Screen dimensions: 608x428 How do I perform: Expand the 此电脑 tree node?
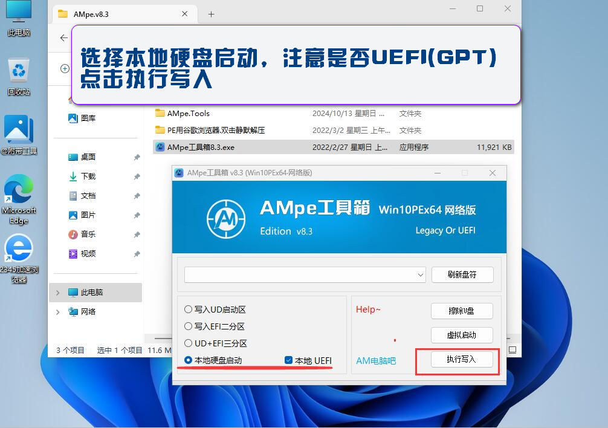tap(58, 293)
